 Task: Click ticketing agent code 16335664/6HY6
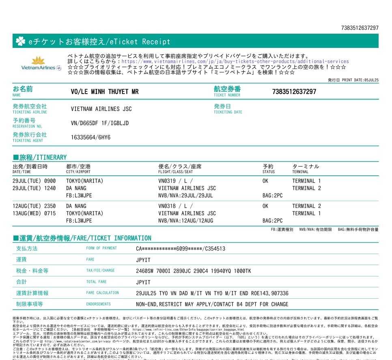point(90,137)
